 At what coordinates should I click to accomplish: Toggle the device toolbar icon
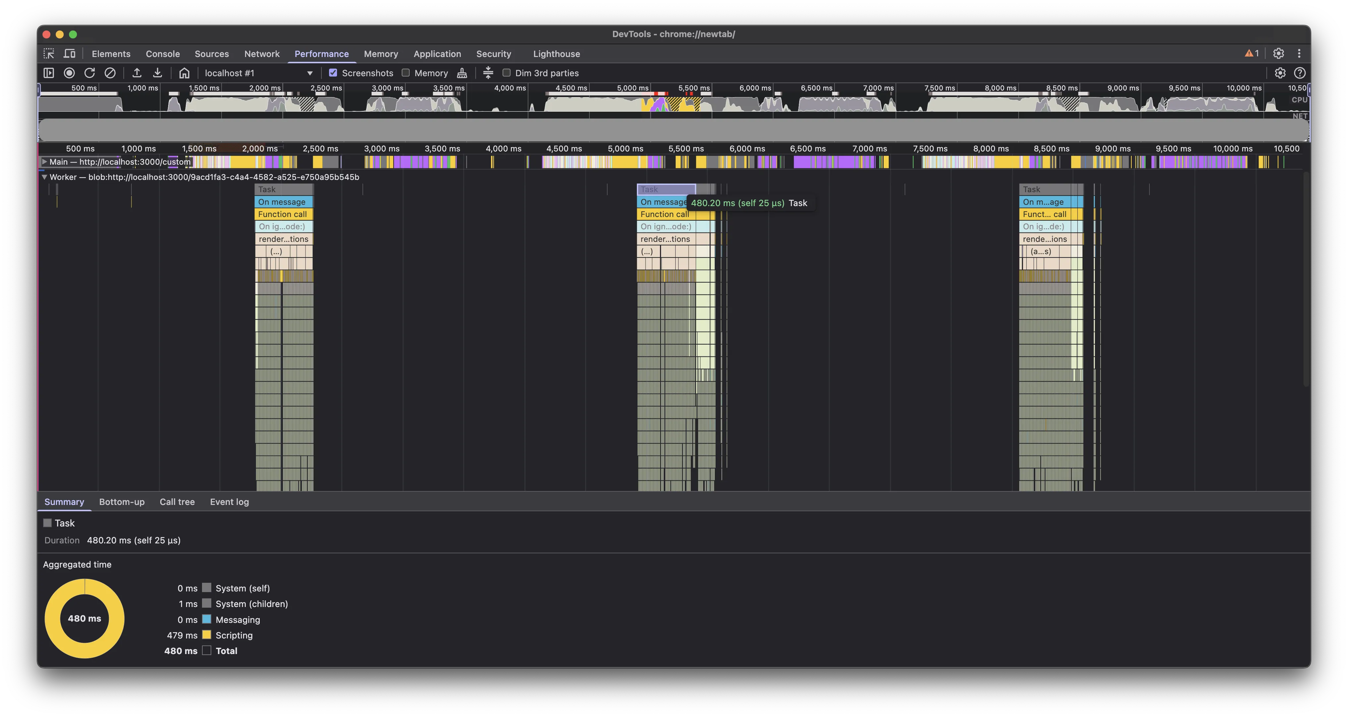pyautogui.click(x=70, y=54)
